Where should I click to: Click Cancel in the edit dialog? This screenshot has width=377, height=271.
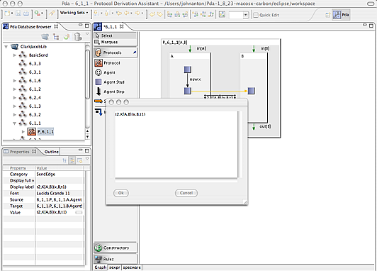click(x=186, y=193)
